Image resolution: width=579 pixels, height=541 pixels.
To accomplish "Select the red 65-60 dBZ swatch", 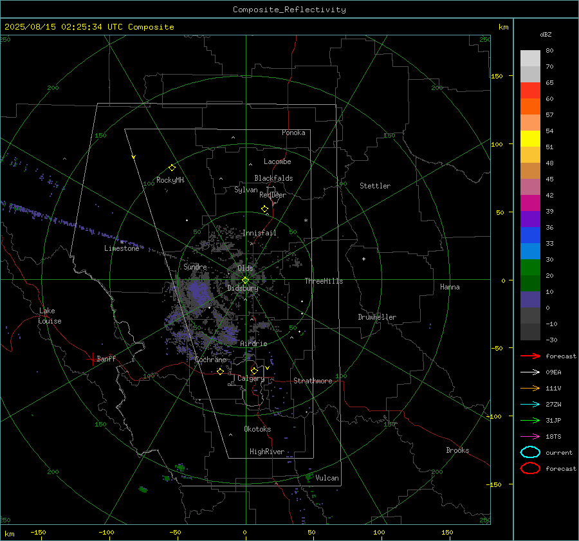I will pyautogui.click(x=530, y=91).
